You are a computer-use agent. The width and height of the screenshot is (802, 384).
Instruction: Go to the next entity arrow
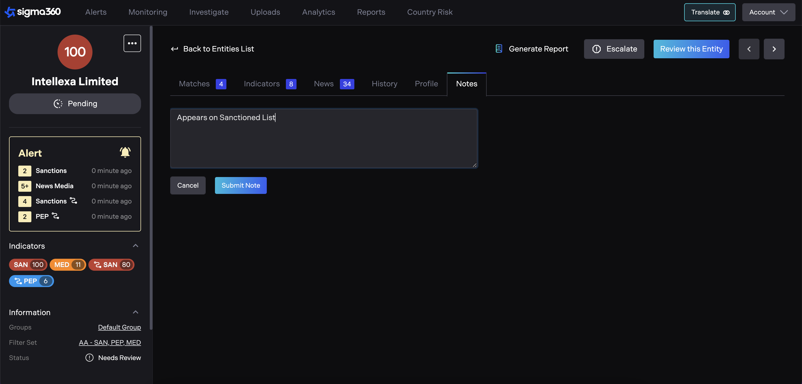[774, 49]
